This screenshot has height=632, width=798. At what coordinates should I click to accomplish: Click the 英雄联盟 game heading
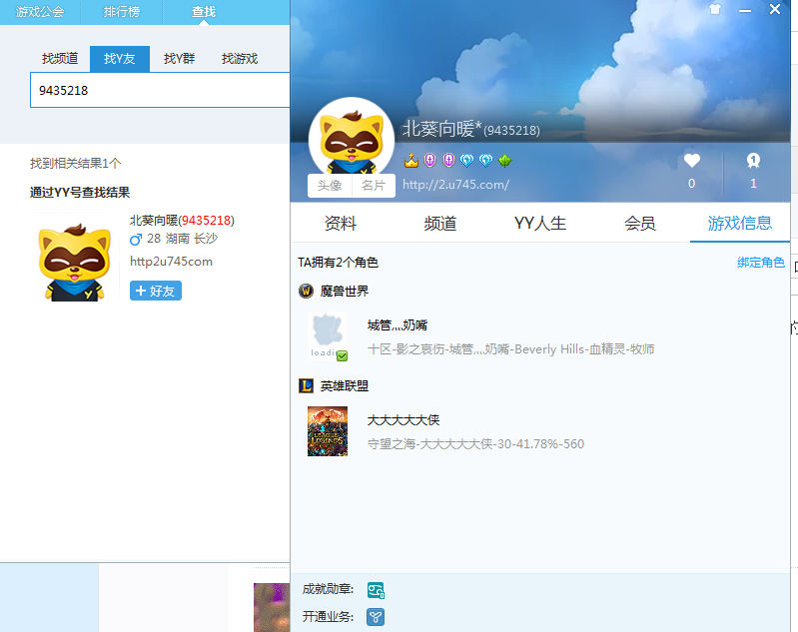(x=345, y=385)
